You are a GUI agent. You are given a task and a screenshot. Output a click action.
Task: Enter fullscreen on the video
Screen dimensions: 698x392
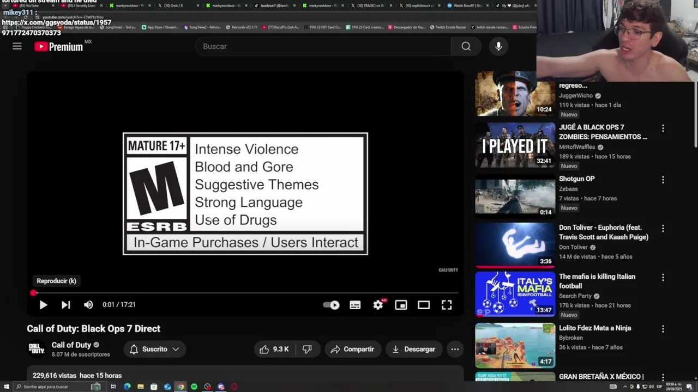(447, 305)
